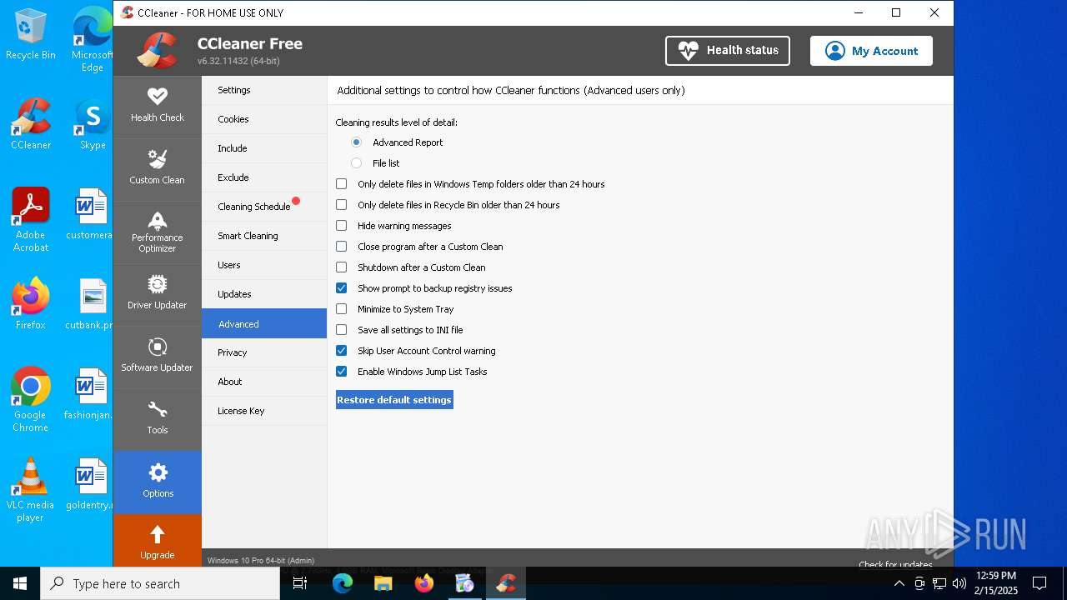
Task: Uncheck Skip User Account Control warning
Action: [x=342, y=351]
